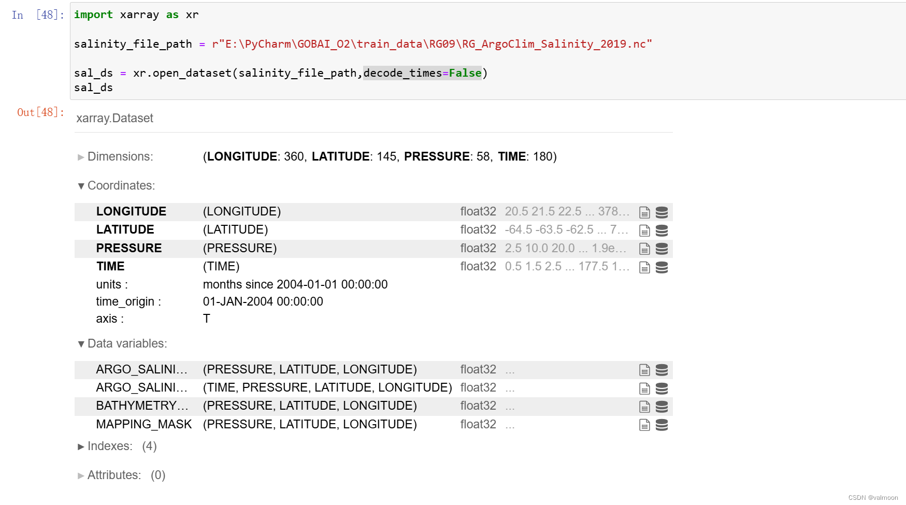Image resolution: width=906 pixels, height=505 pixels.
Task: Open attributes for the PRESSURE coordinate
Action: click(644, 248)
